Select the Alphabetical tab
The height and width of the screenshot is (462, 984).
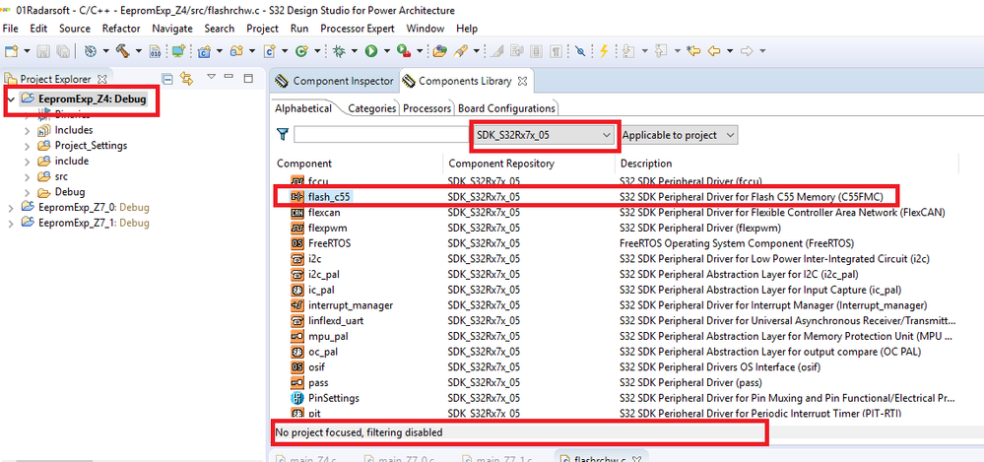tap(303, 108)
